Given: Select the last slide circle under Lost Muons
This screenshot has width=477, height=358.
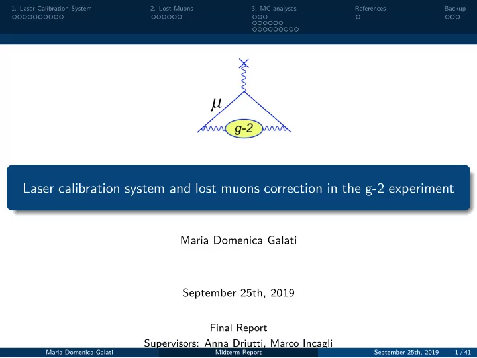Looking at the screenshot, I should tap(180, 17).
